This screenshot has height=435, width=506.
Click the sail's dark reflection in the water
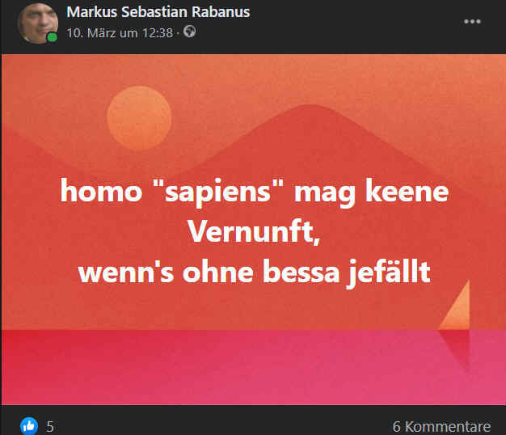click(457, 350)
